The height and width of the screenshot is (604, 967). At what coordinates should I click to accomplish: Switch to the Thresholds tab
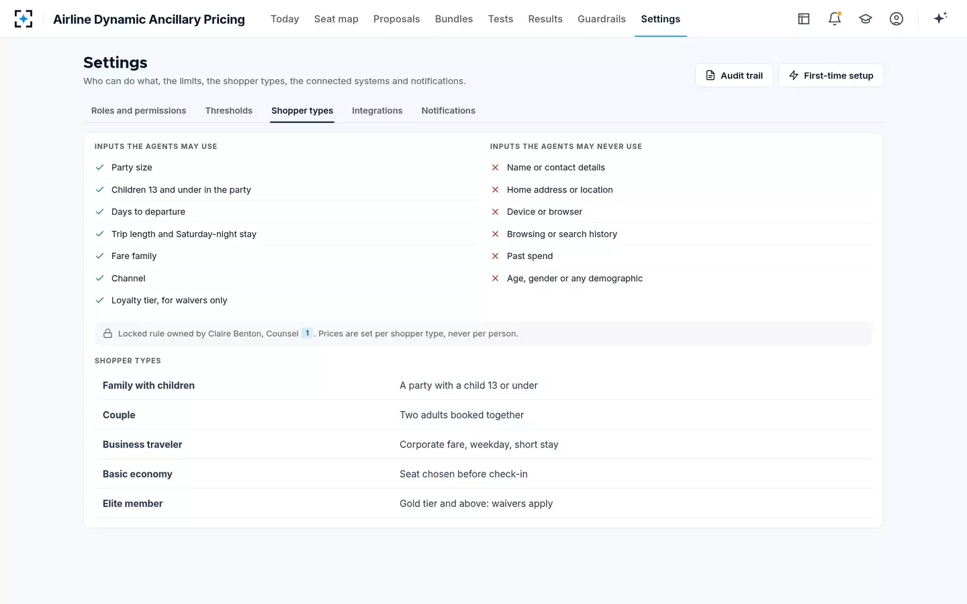point(229,111)
